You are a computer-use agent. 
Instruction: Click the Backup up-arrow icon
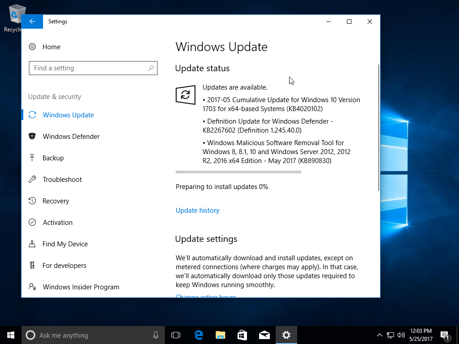click(32, 158)
